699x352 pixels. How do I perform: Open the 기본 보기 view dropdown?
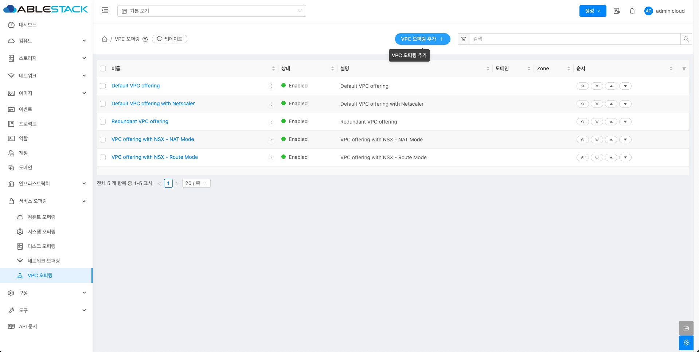click(x=211, y=11)
